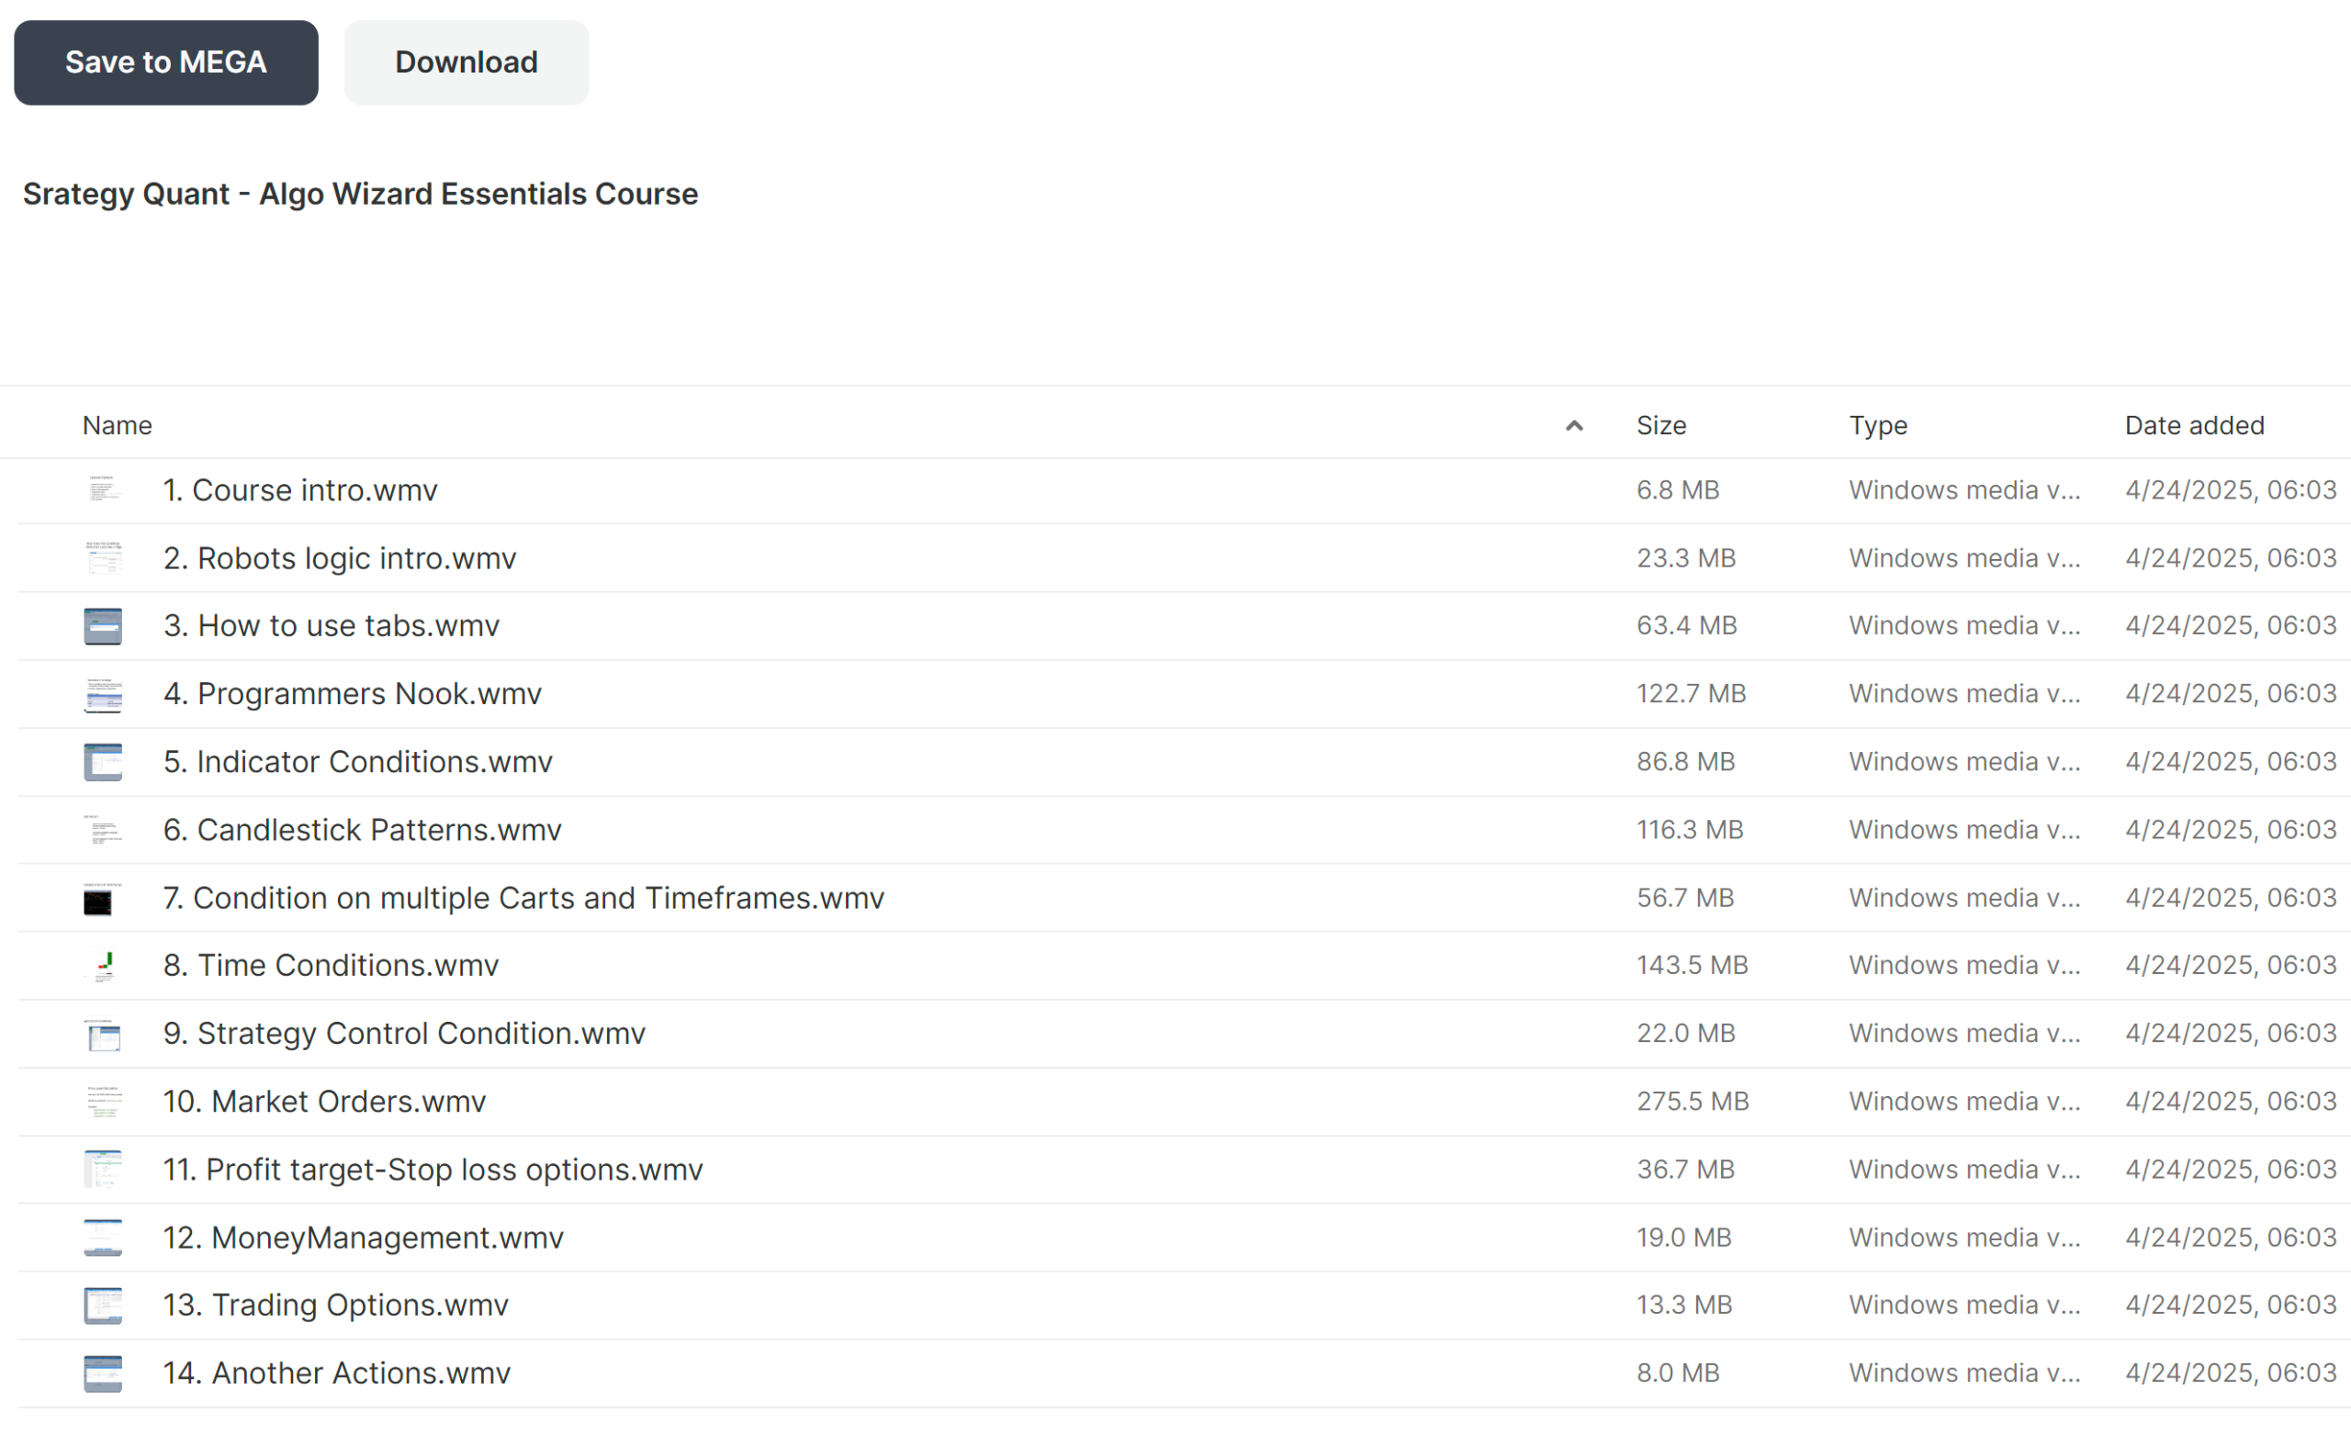Image resolution: width=2351 pixels, height=1434 pixels.
Task: Click the candlestick icon of 8. Time Conditions
Action: (x=103, y=967)
